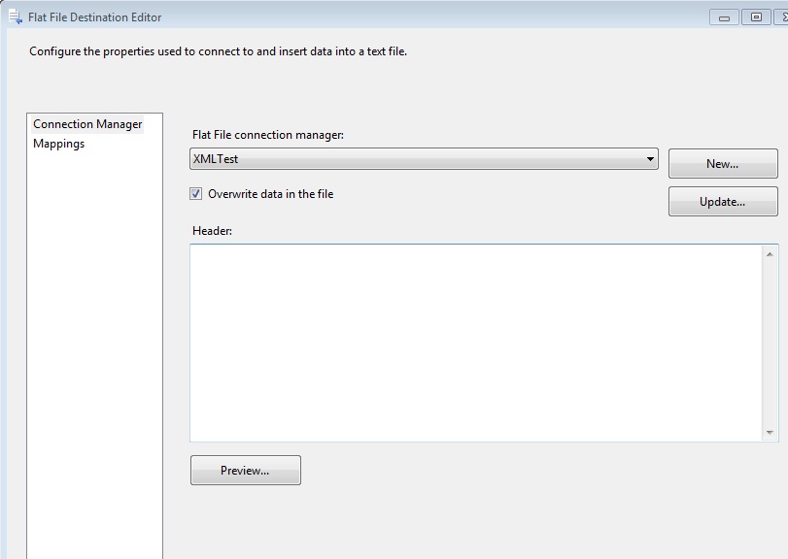The image size is (788, 559).
Task: Maximize the Flat File Destination Editor window
Action: (755, 16)
